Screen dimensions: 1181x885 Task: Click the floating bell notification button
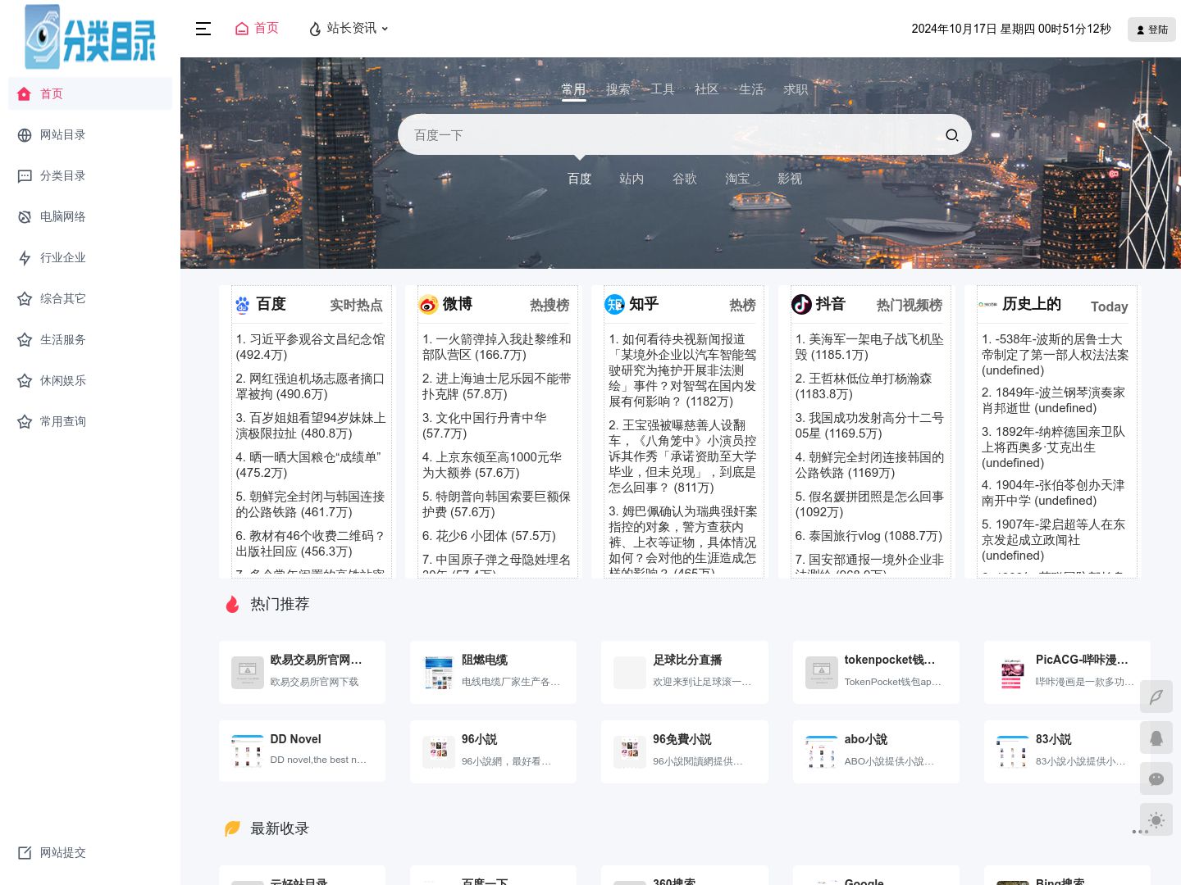coord(1156,737)
